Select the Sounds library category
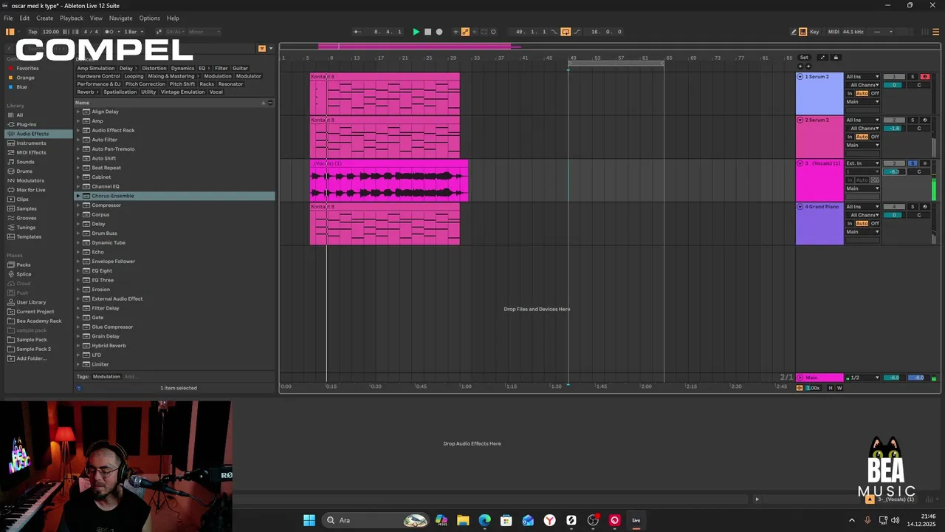 click(25, 162)
